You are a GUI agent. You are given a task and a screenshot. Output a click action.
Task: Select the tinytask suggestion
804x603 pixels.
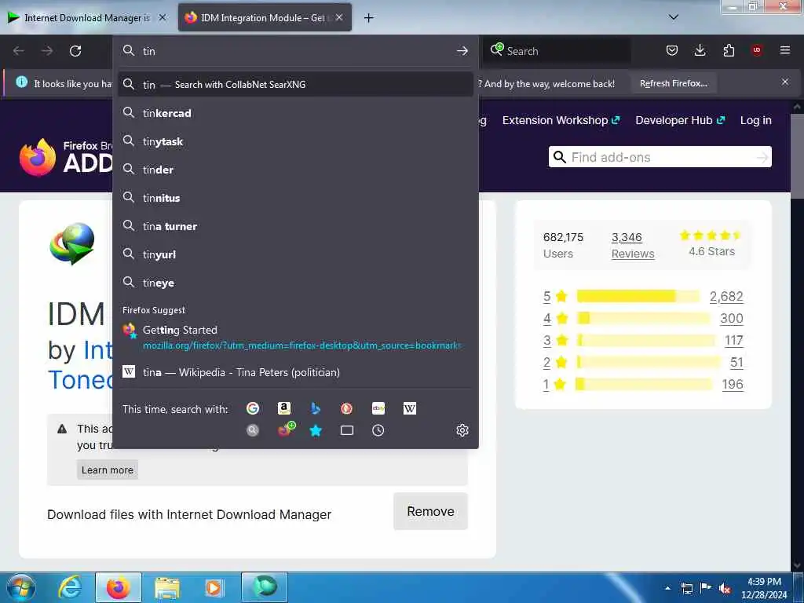tap(295, 141)
